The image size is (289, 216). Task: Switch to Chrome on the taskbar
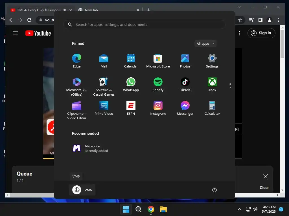tap(151, 209)
